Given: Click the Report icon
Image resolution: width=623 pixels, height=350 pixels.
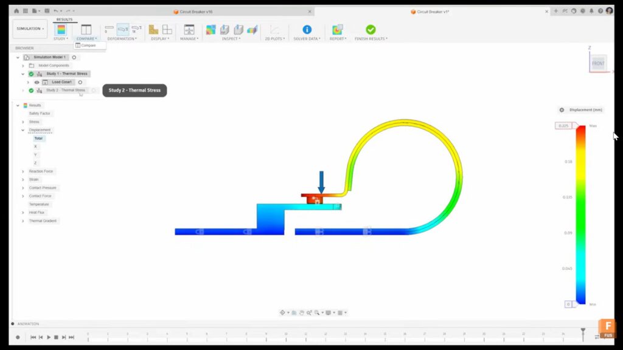Looking at the screenshot, I should [337, 30].
